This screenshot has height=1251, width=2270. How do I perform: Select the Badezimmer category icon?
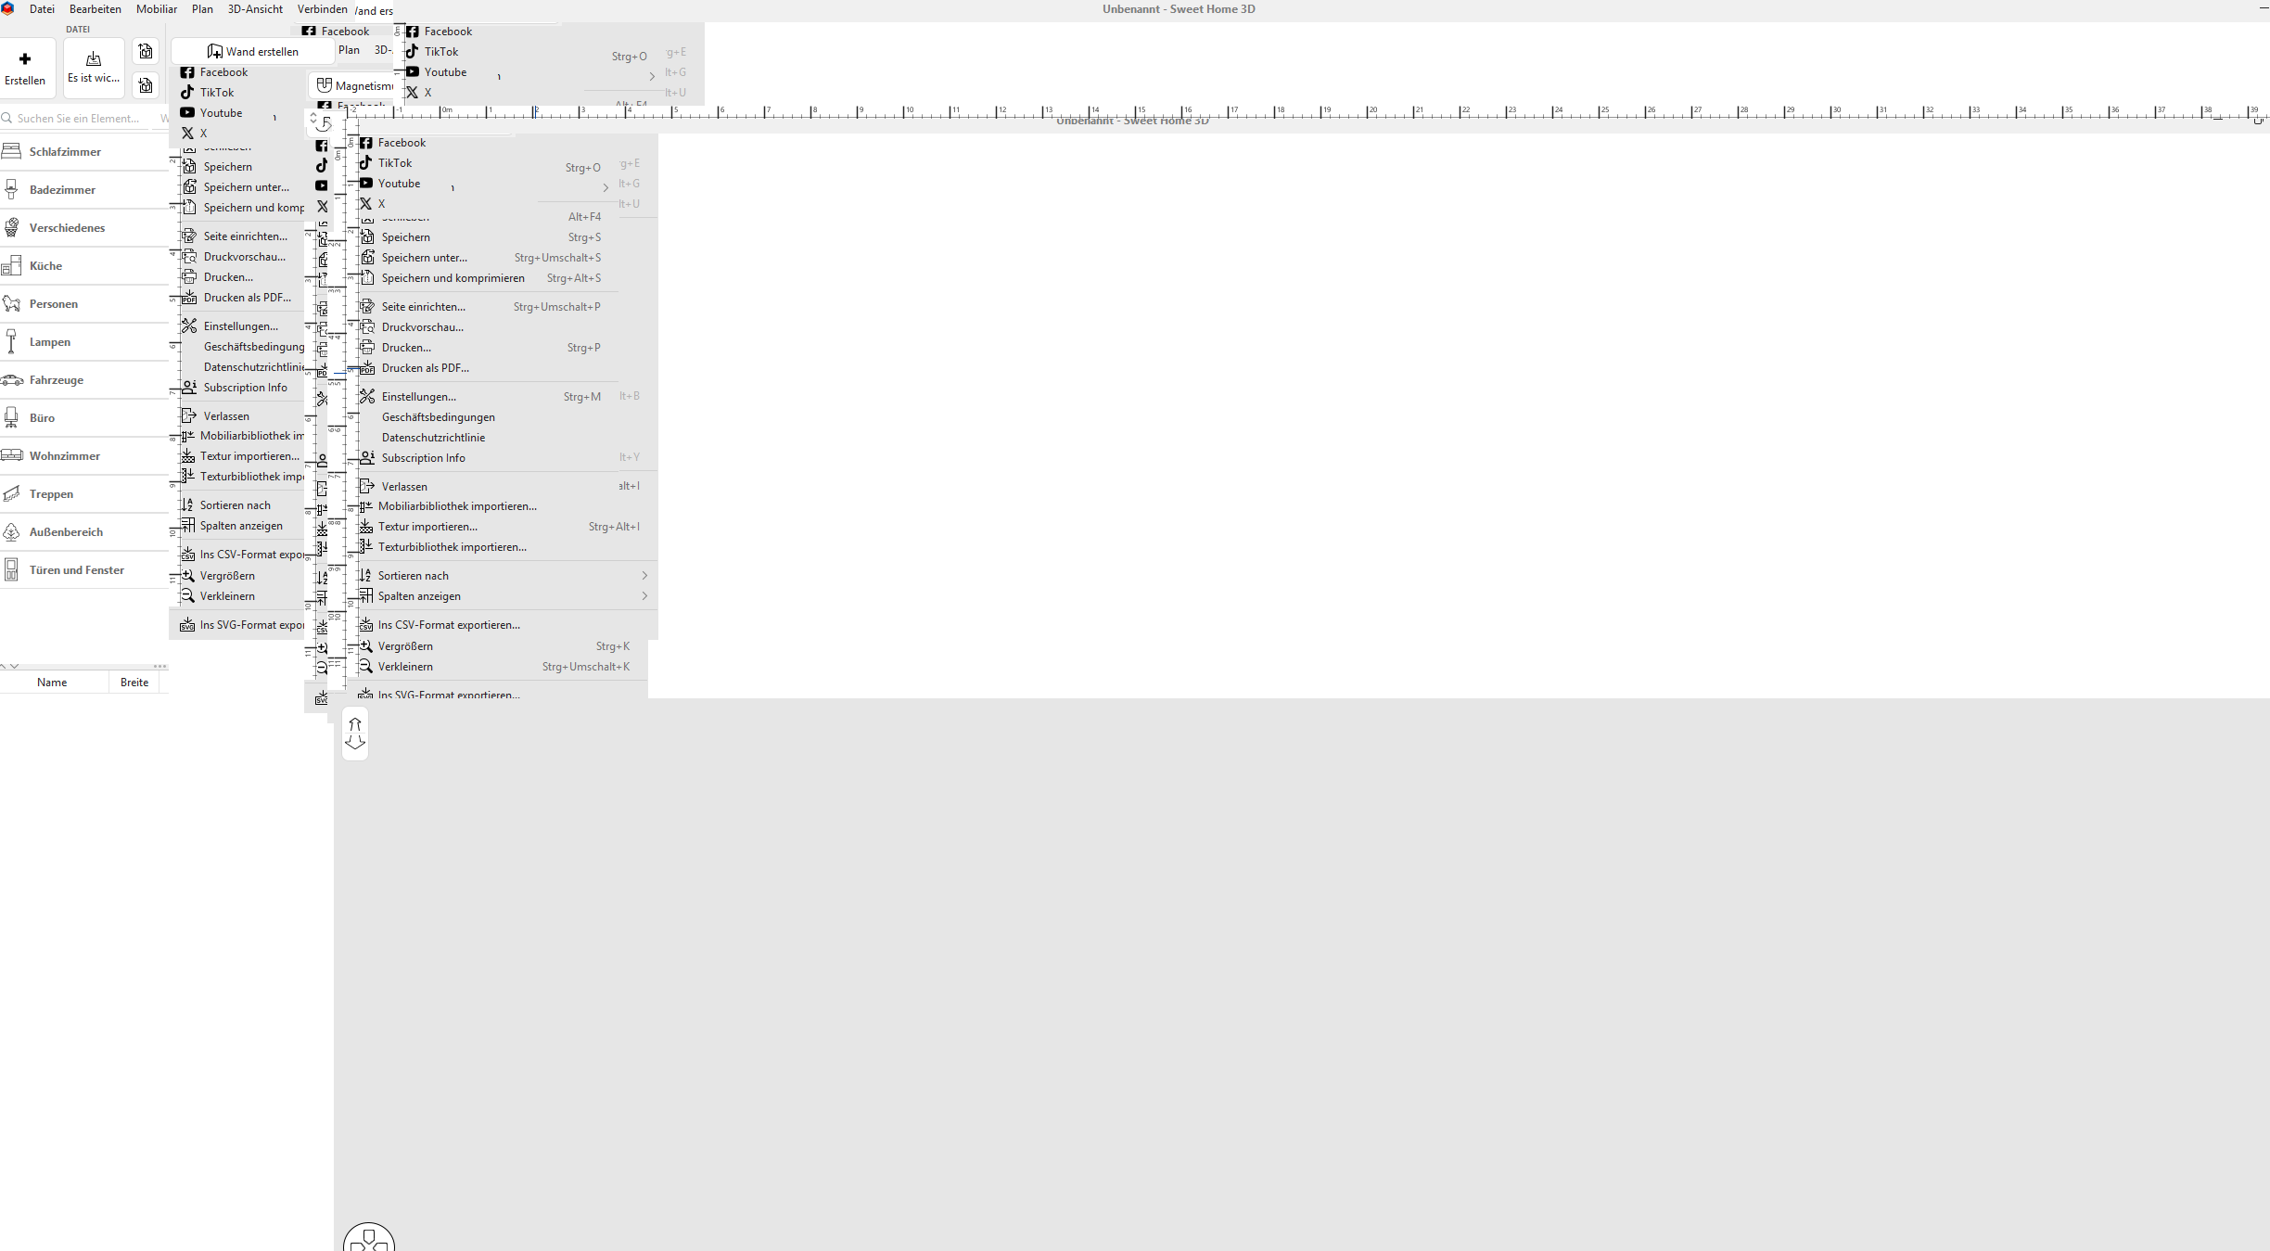[x=12, y=190]
